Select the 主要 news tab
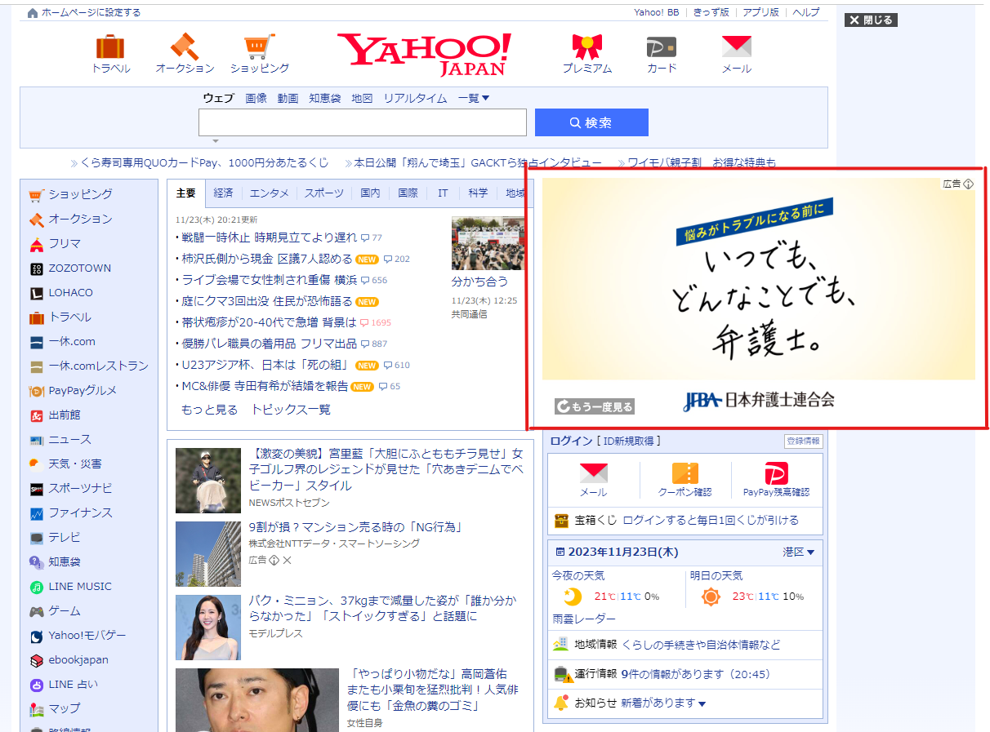This screenshot has height=732, width=990. click(186, 193)
